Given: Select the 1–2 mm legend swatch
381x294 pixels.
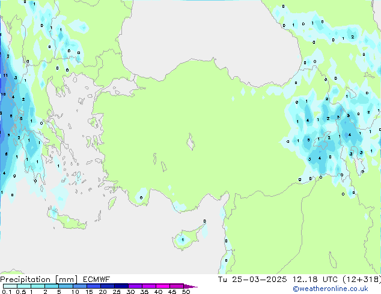Looking at the screenshot, I should tap(38, 286).
